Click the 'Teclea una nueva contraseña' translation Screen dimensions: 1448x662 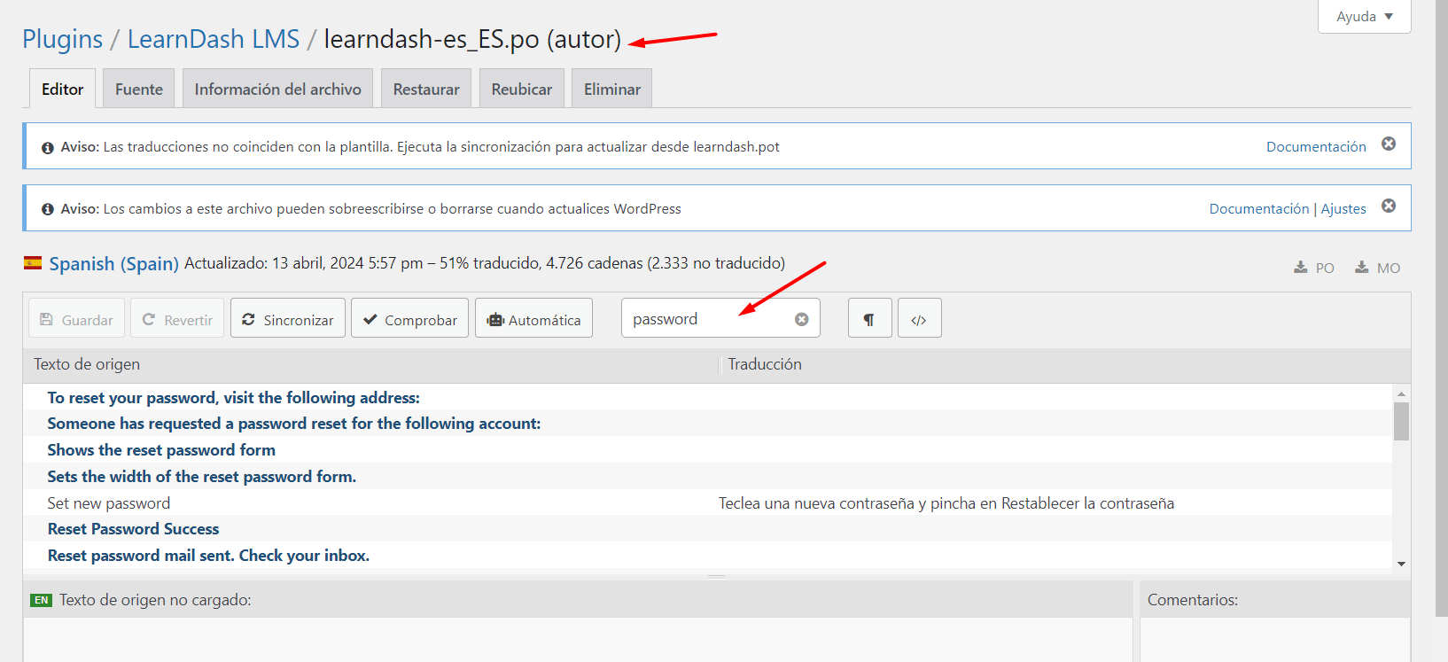pos(946,503)
